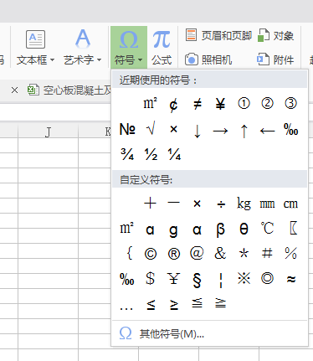The image size is (313, 361).
Task: Click the 照相机 camera tool
Action: tap(208, 59)
